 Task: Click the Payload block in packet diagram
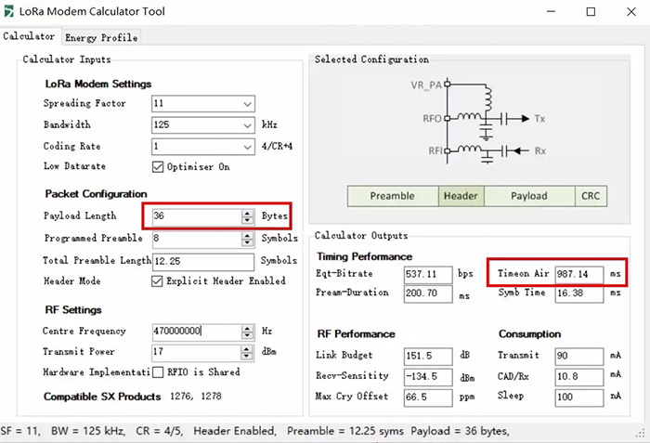click(x=528, y=196)
